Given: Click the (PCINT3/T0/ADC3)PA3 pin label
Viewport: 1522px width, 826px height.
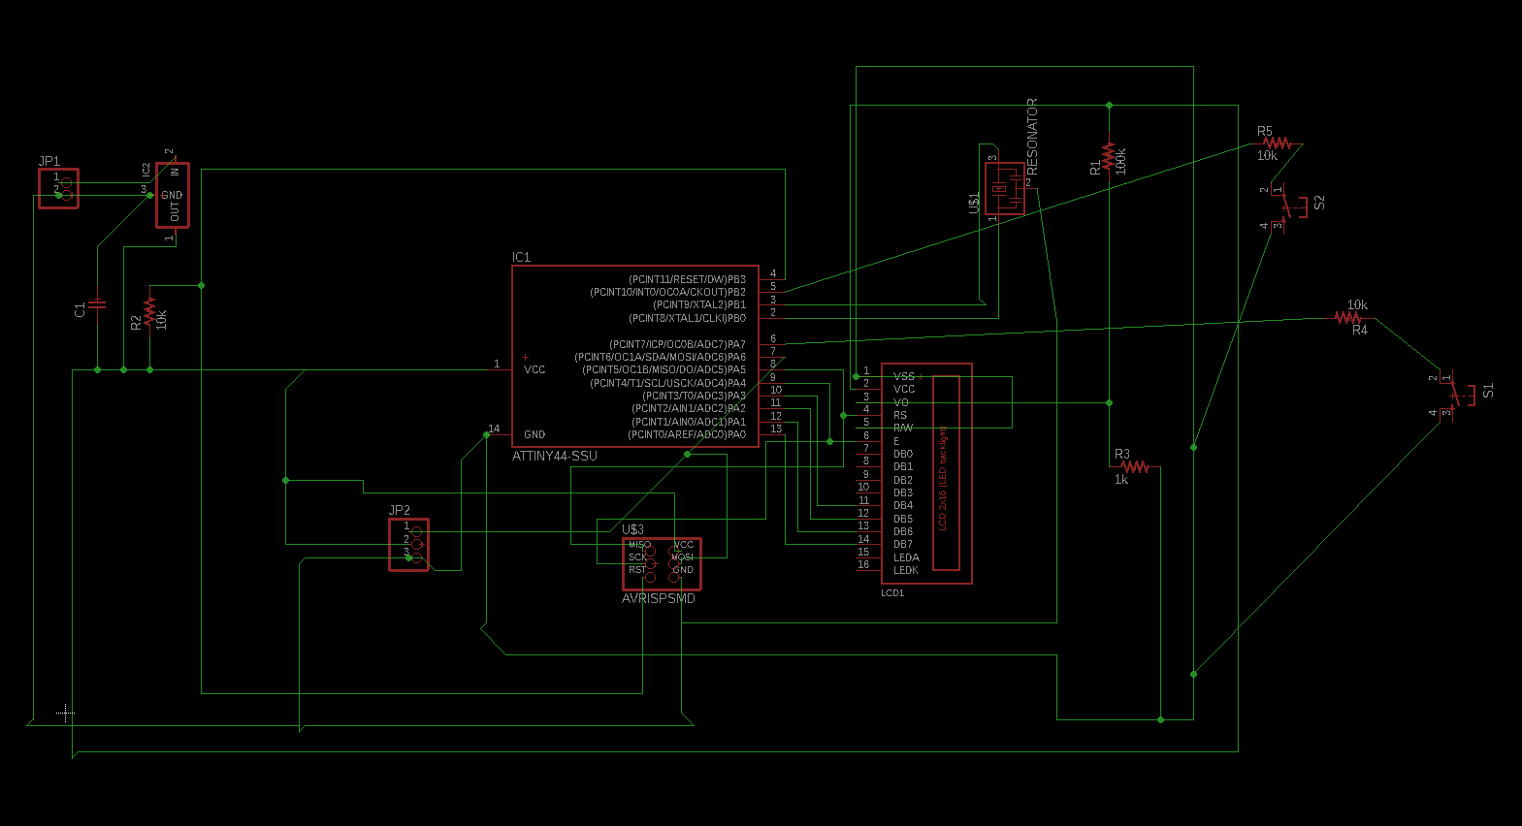Looking at the screenshot, I should click(695, 396).
